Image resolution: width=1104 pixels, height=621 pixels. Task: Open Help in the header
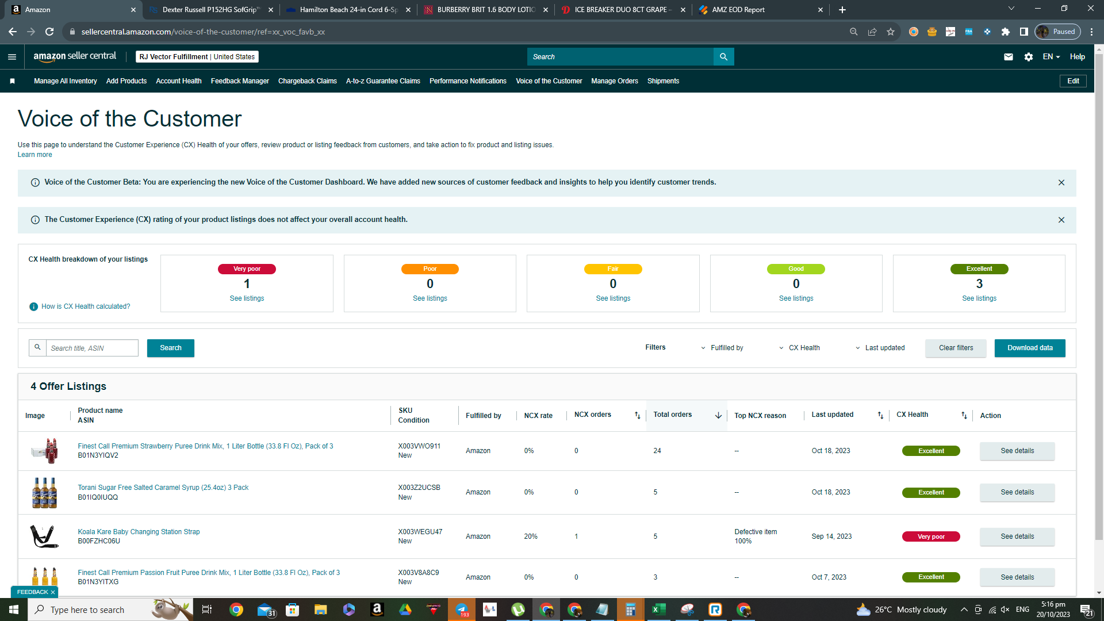[x=1077, y=56]
